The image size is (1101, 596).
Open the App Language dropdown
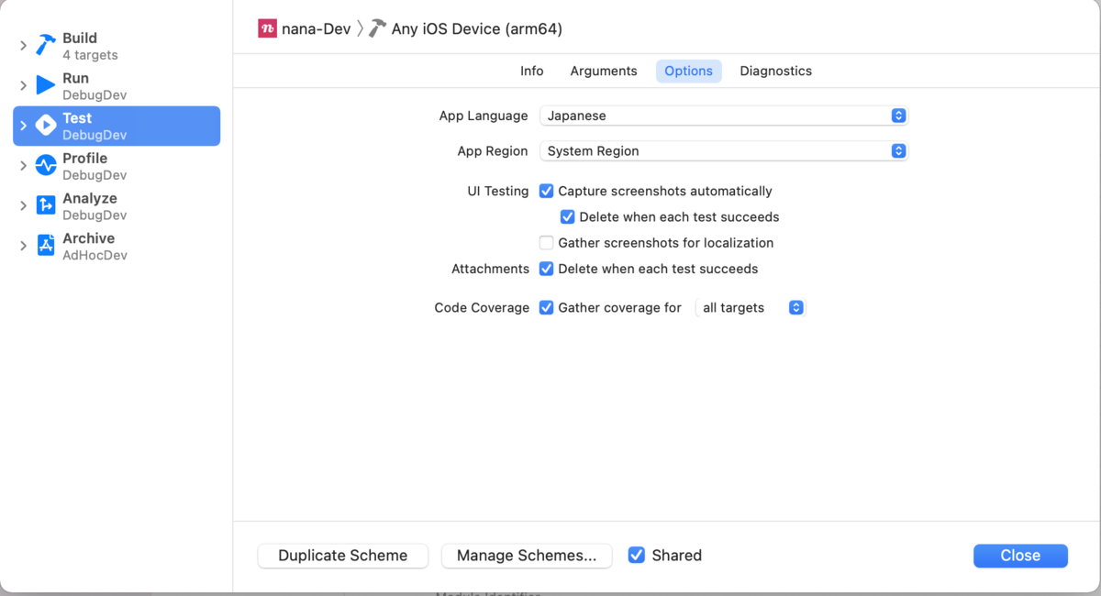coord(723,116)
